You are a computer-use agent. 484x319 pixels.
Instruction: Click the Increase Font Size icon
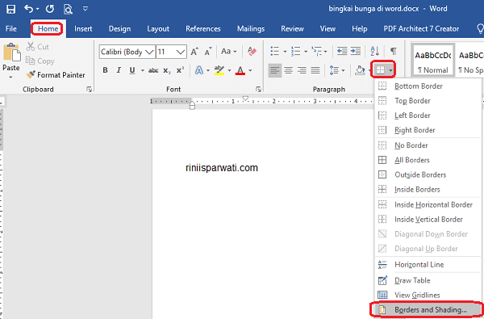(x=194, y=52)
